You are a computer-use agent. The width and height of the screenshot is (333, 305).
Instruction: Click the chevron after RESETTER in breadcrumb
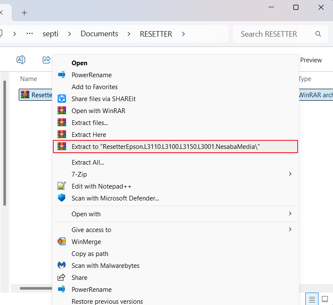183,34
